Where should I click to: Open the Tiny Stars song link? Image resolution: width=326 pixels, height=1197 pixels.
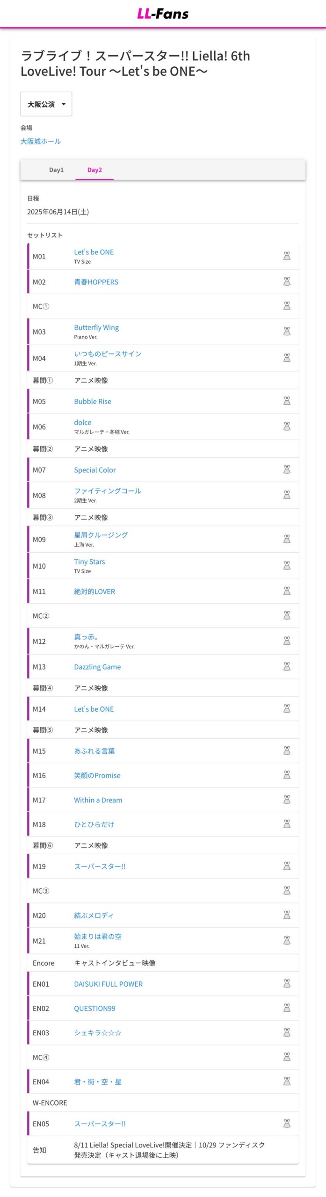click(89, 562)
